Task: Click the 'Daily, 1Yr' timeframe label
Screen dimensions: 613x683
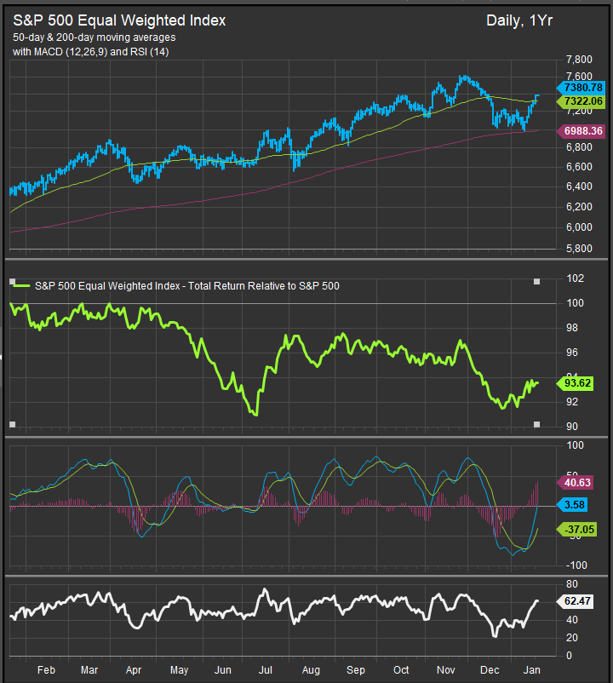Action: [519, 20]
